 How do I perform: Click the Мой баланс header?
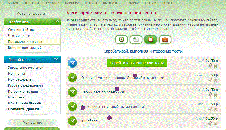click(x=32, y=123)
